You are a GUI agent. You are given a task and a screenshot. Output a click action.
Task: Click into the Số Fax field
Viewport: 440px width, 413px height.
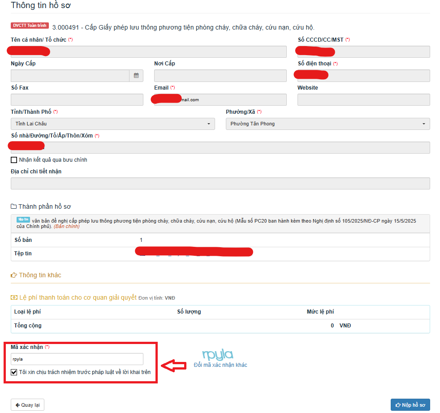point(77,100)
